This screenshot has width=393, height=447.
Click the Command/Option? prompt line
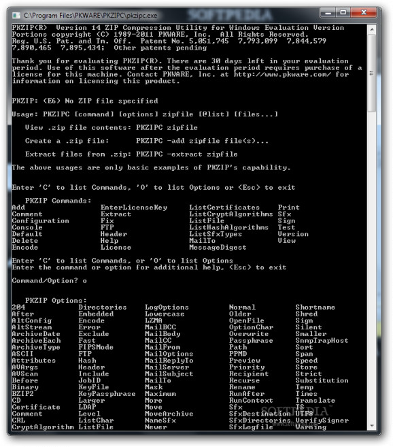[50, 281]
